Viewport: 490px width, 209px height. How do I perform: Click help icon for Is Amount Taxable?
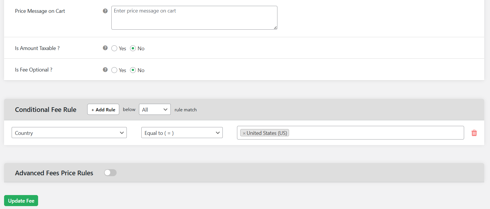click(x=105, y=48)
